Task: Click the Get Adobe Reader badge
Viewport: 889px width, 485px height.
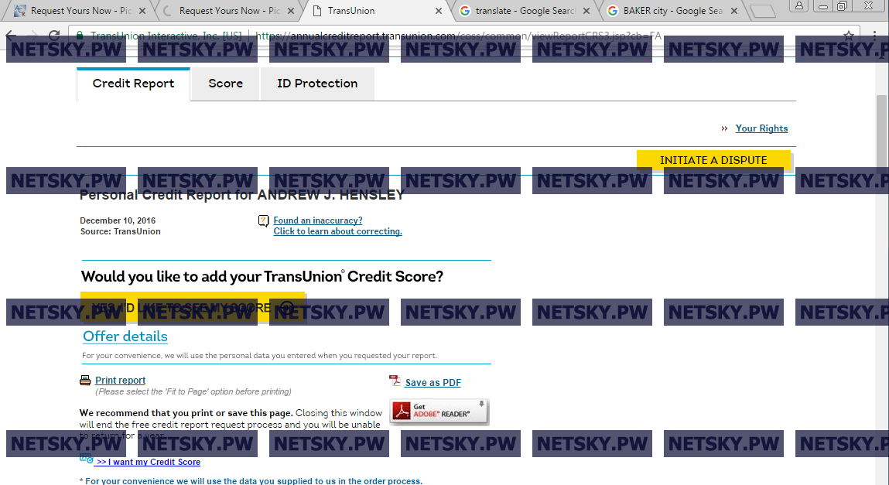Action: 439,412
